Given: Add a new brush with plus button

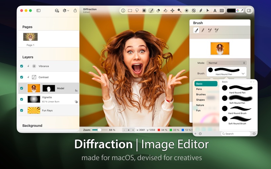Looking at the screenshot, I should 195,134.
